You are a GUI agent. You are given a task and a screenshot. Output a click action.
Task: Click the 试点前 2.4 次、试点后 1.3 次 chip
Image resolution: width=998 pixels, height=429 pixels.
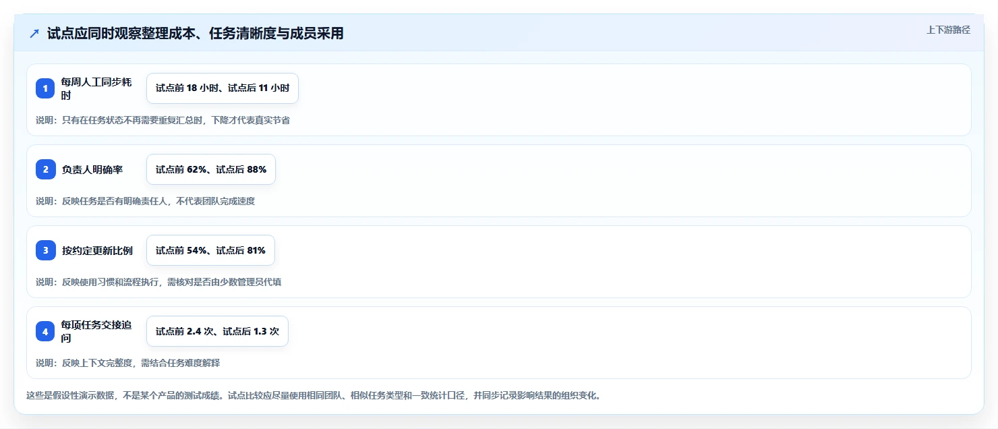point(217,331)
